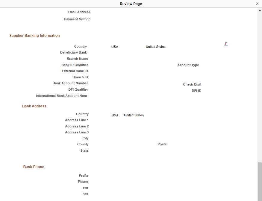The height and width of the screenshot is (201, 262).
Task: Click the Check Digit label
Action: pos(192,84)
